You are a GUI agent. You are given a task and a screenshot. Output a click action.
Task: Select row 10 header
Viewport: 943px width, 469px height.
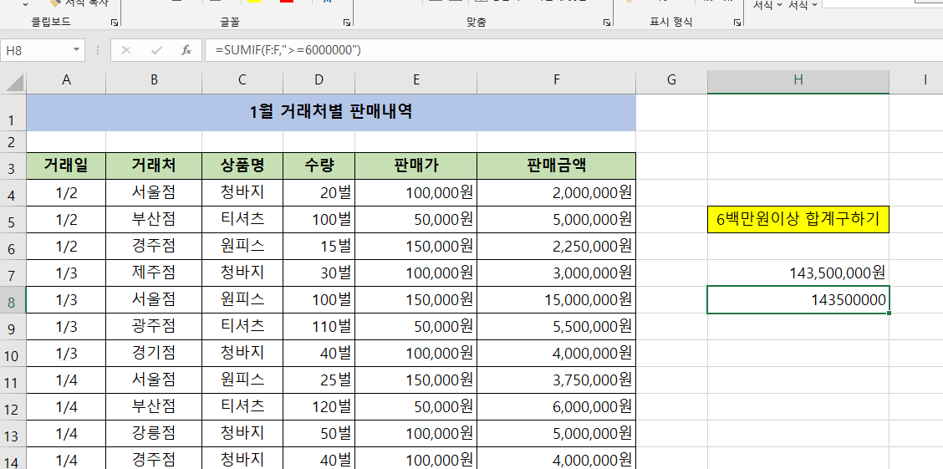coord(13,354)
